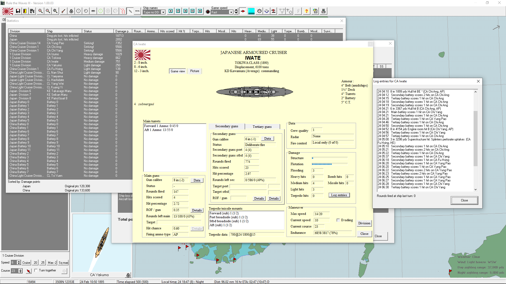Decrease Course value with spinner down arrow
The height and width of the screenshot is (284, 506).
tap(20, 272)
